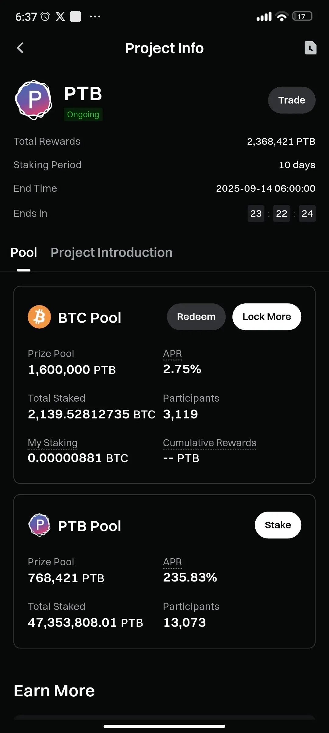The height and width of the screenshot is (733, 329).
Task: Open the Trade button for PTB
Action: [292, 100]
